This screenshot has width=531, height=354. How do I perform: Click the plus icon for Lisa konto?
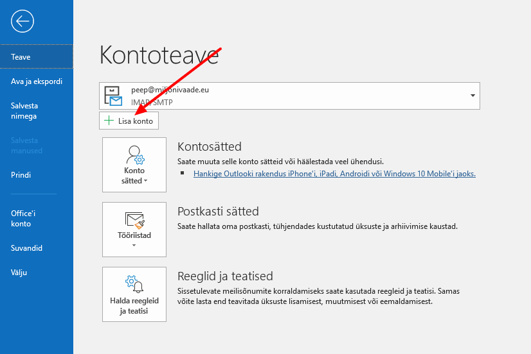109,121
